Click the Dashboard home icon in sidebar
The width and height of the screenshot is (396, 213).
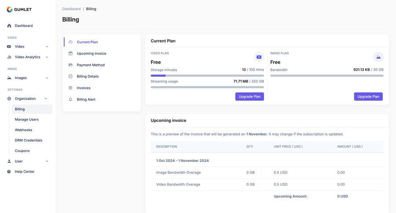point(9,26)
